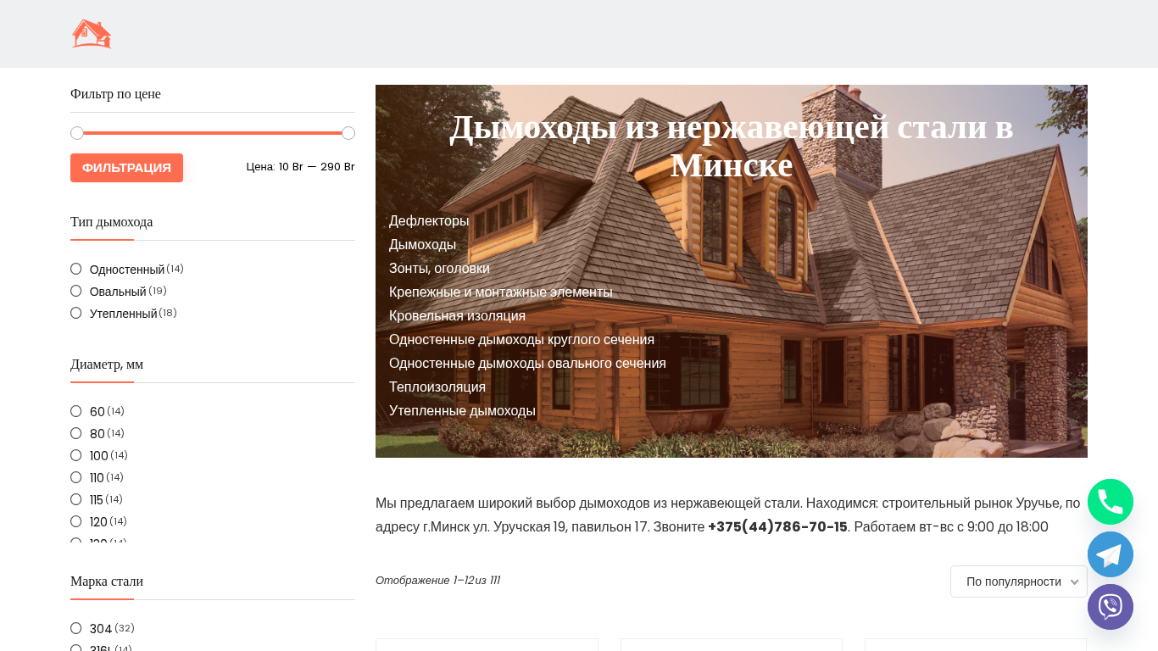Click the Диаметр, мм heading

pos(107,364)
